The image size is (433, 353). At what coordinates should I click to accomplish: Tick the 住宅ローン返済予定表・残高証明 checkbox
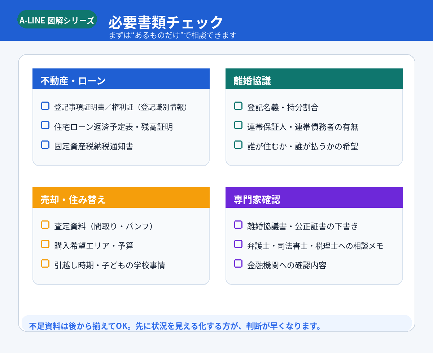click(x=45, y=125)
